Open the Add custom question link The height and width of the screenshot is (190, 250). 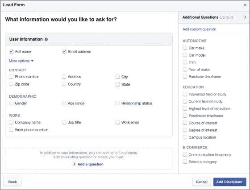click(x=199, y=29)
